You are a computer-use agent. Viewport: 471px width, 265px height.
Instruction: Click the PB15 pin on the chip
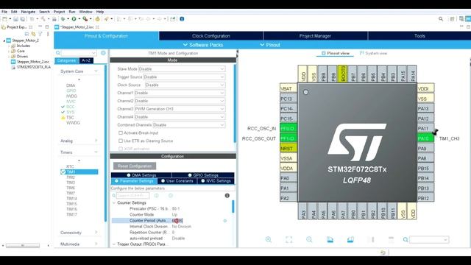pos(425,169)
